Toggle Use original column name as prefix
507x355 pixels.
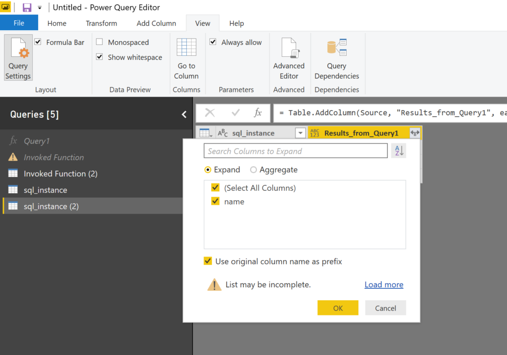tap(208, 261)
